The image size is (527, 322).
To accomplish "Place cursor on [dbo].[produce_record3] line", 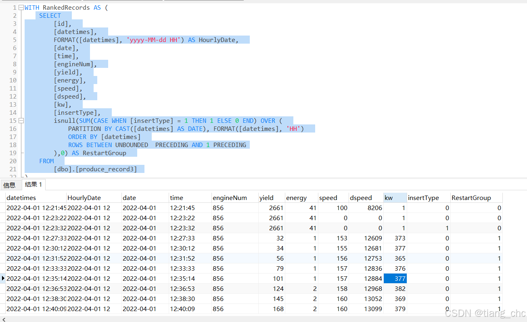I will 95,169.
